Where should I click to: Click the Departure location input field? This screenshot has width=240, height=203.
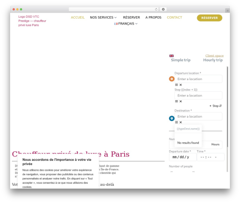pyautogui.click(x=198, y=79)
